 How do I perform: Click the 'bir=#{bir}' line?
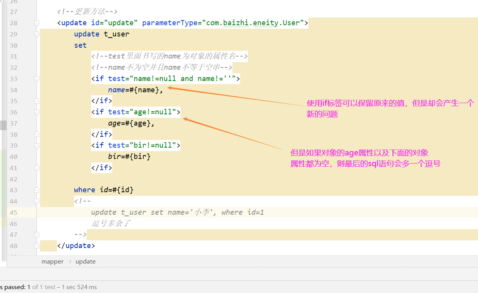coord(129,157)
